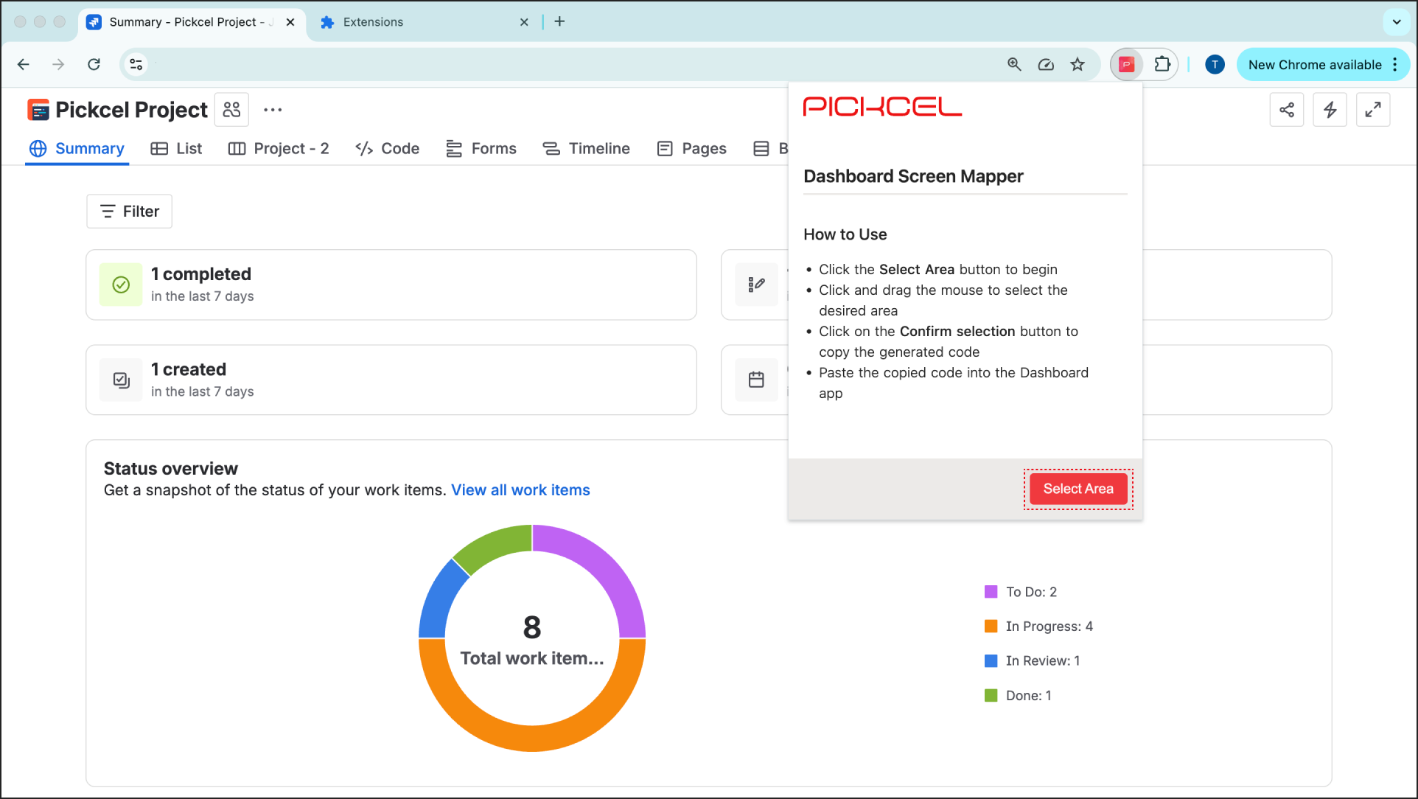This screenshot has height=799, width=1418.
Task: Open the Forms tab
Action: (481, 149)
